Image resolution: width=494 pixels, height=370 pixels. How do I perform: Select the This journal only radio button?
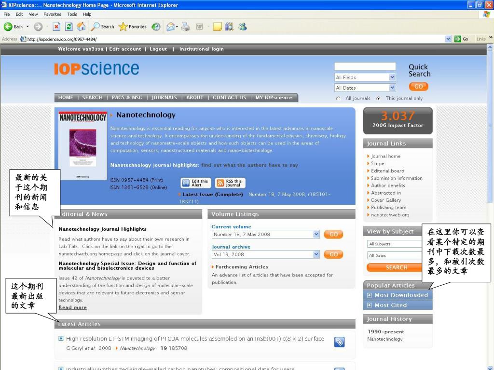pyautogui.click(x=378, y=98)
